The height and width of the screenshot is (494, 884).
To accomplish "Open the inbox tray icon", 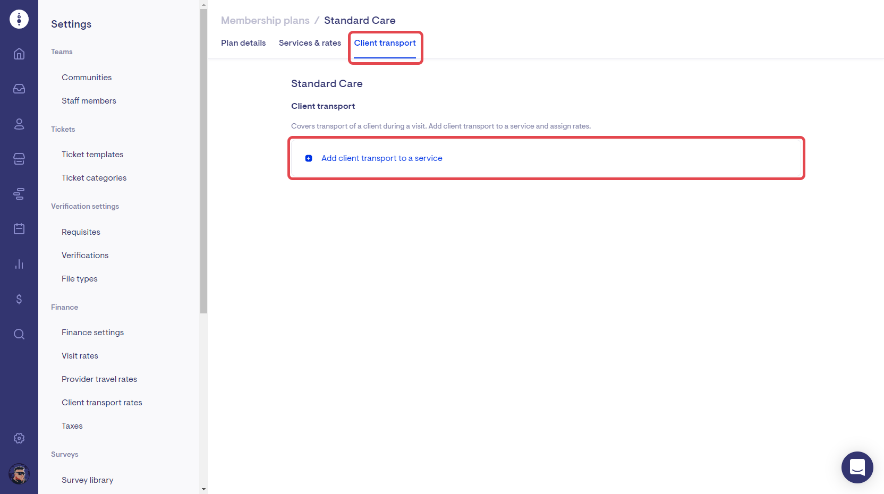I will click(19, 89).
